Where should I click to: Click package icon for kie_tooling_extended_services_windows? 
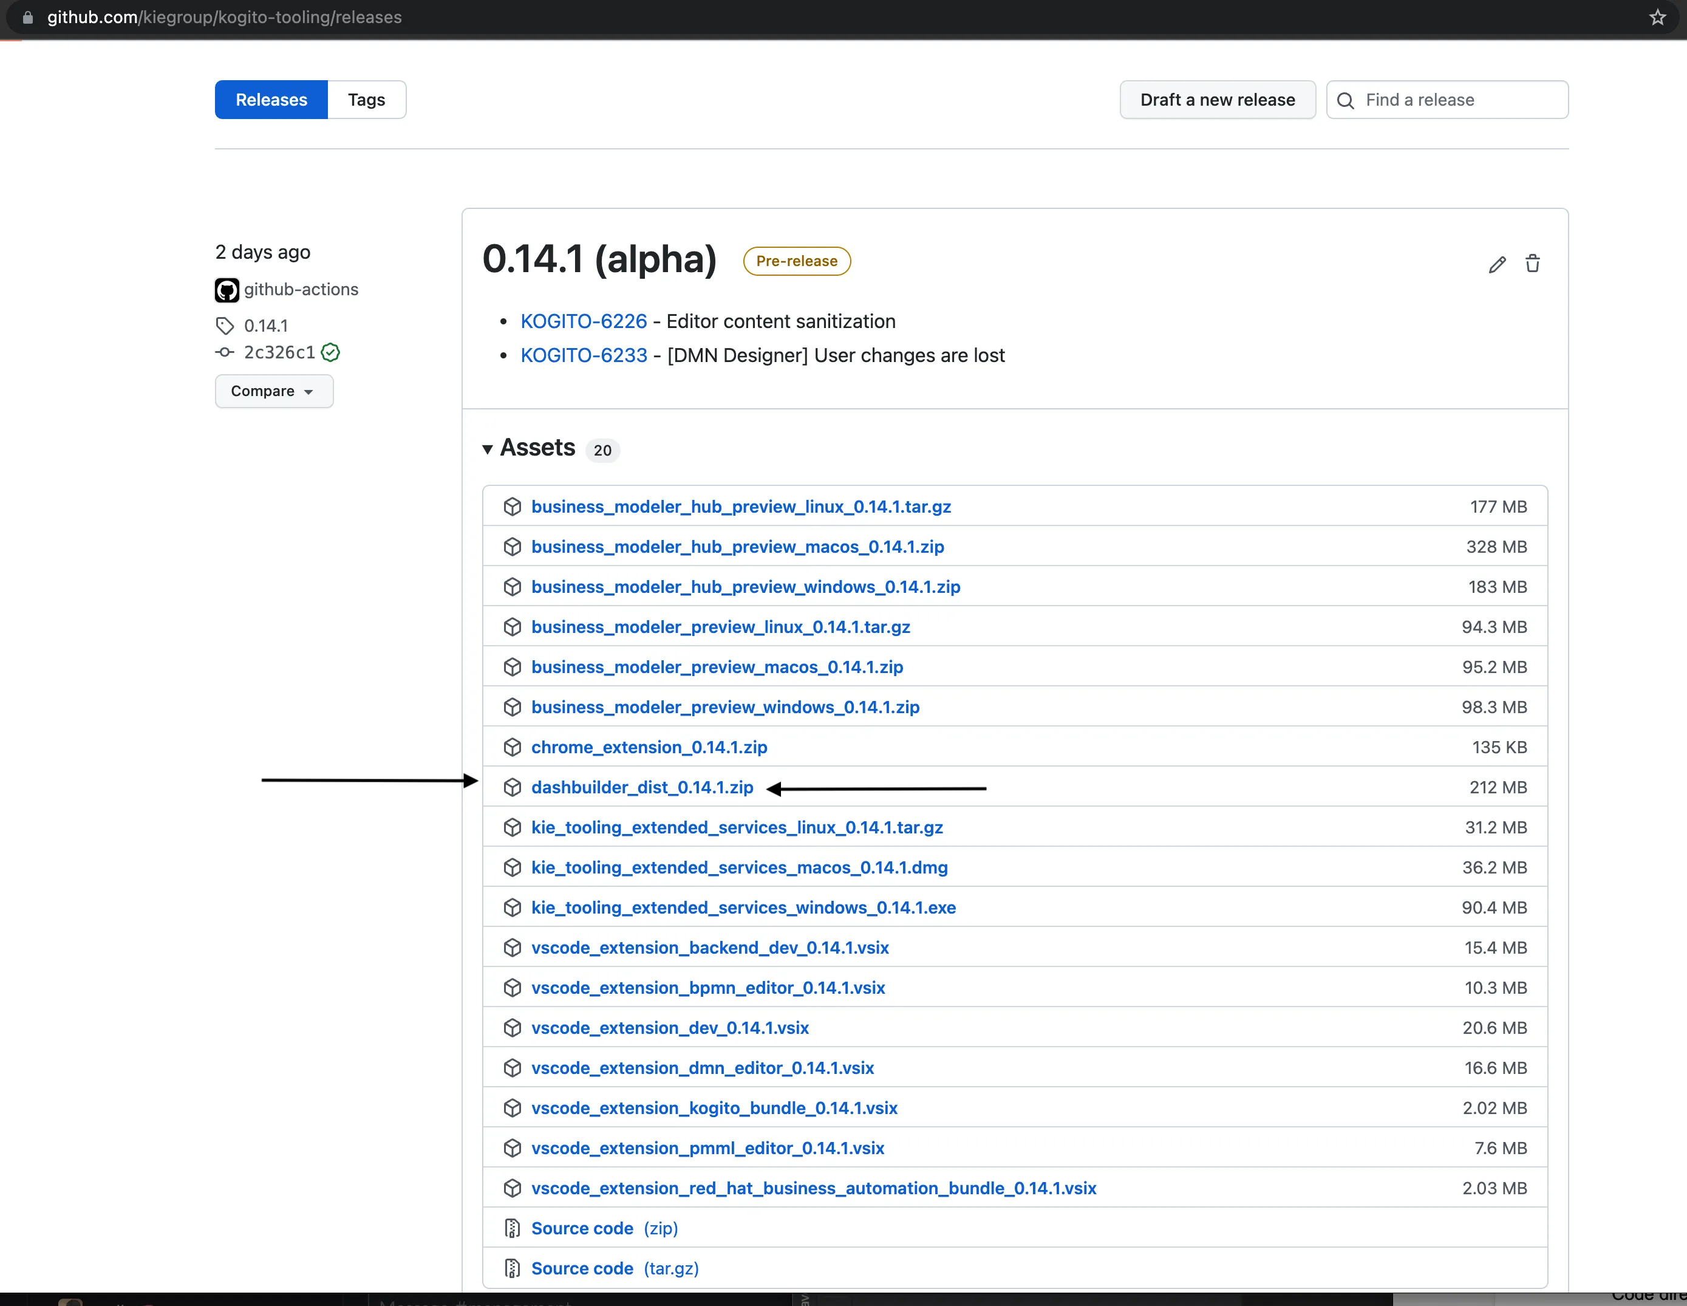click(x=512, y=908)
